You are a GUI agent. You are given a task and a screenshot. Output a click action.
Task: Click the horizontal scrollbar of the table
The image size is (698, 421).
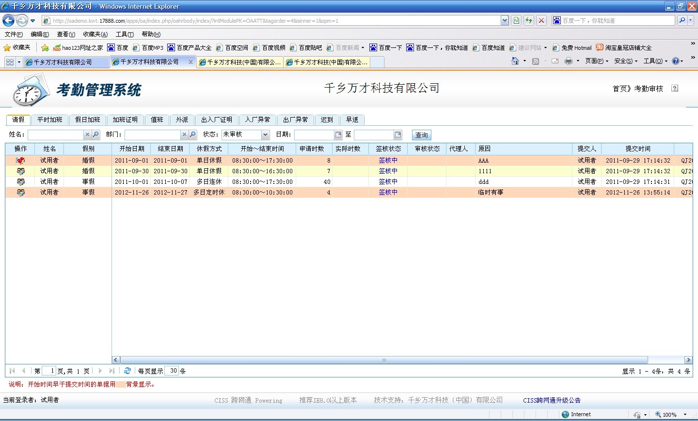point(383,360)
